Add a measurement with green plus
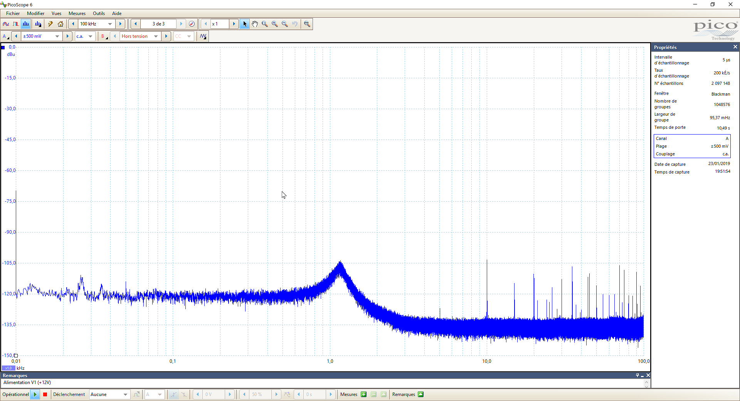This screenshot has height=401, width=740. pyautogui.click(x=363, y=394)
